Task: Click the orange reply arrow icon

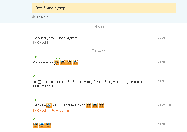Action: [53, 111]
